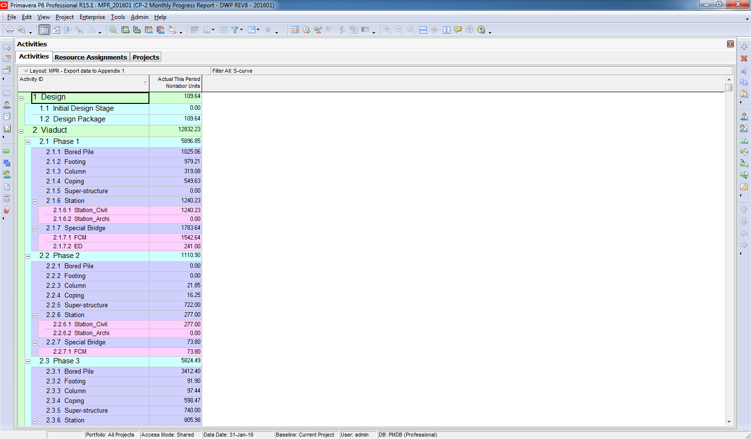Open the Layout options dropdown triangle
This screenshot has height=439, width=751.
[x=26, y=71]
